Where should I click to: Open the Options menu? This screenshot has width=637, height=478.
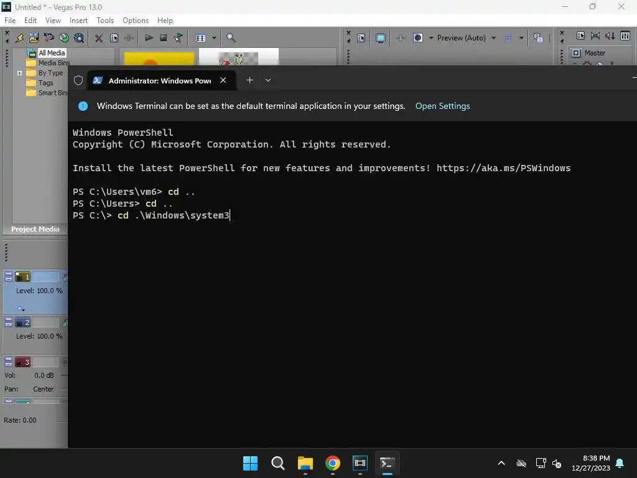tap(135, 21)
